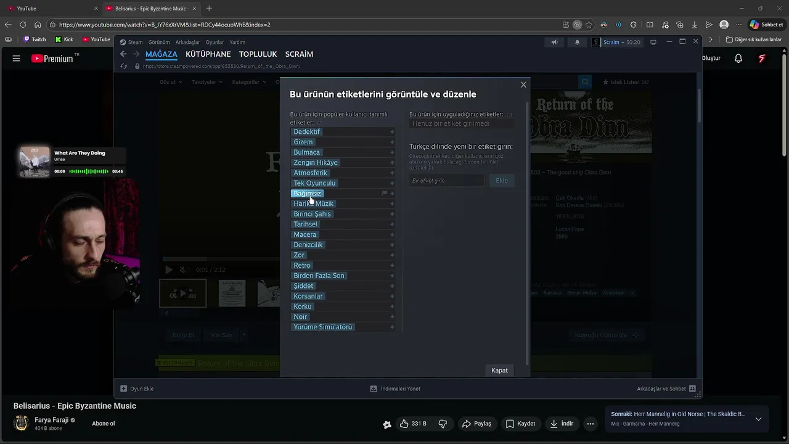Screen dimensions: 789x444
Task: Click the plus icon beside Yürüme Simülatörü
Action: click(392, 327)
